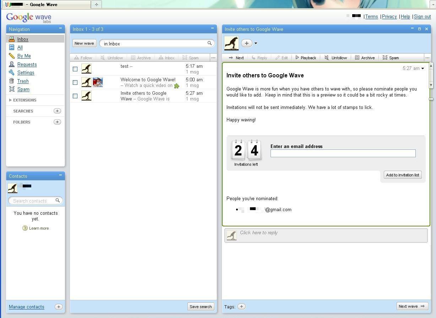Image resolution: width=436 pixels, height=318 pixels.
Task: Add a new folder with plus
Action: [x=57, y=122]
